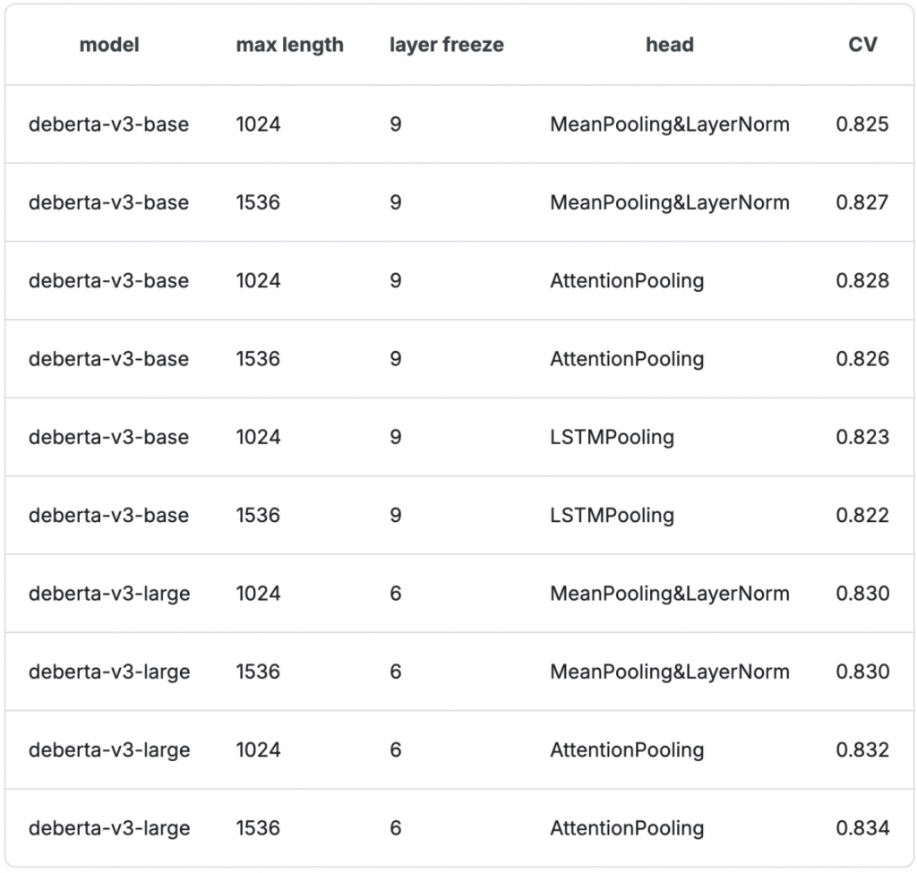Click the 0.827 CV value
This screenshot has width=917, height=873.
(x=862, y=202)
